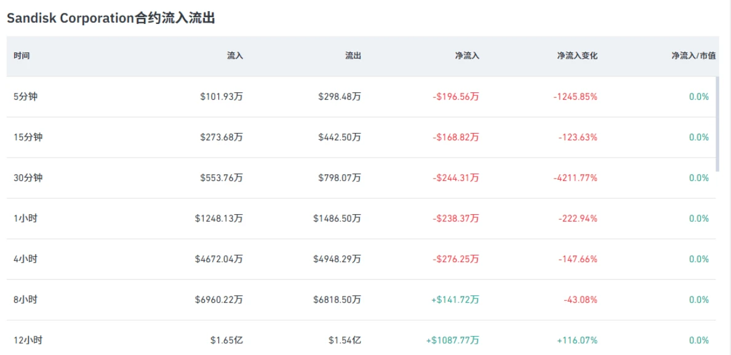Click the outflow value $298.48万
Image resolution: width=731 pixels, height=355 pixels.
[340, 97]
